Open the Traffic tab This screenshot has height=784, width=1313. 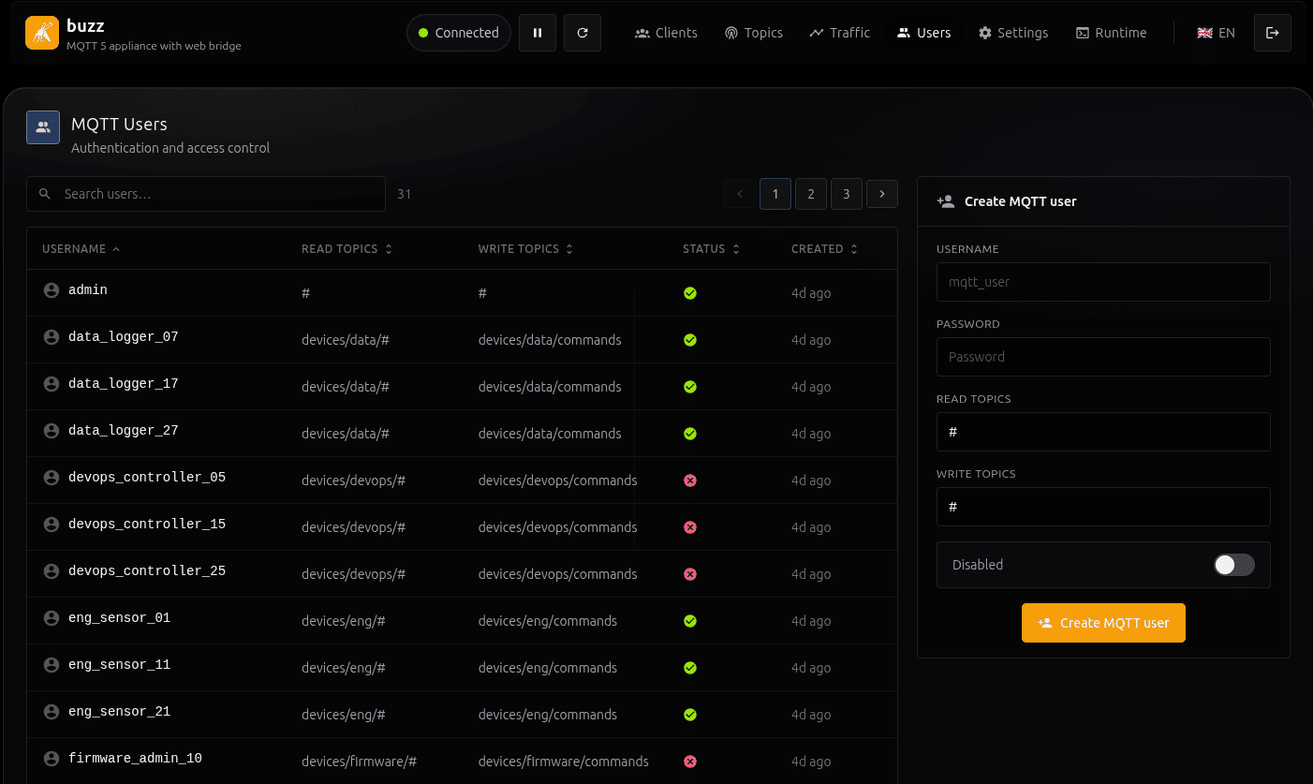(x=840, y=33)
